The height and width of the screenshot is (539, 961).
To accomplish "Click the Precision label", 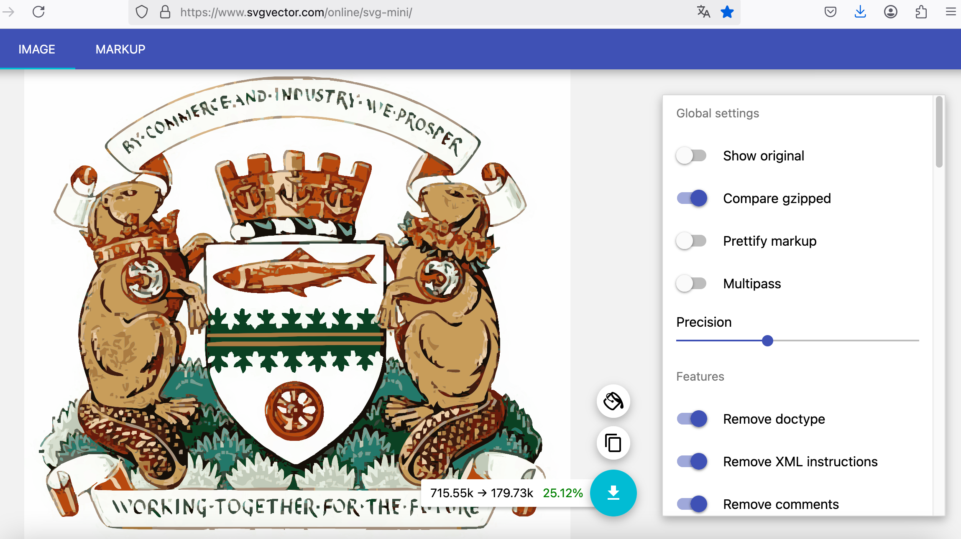I will tap(704, 322).
